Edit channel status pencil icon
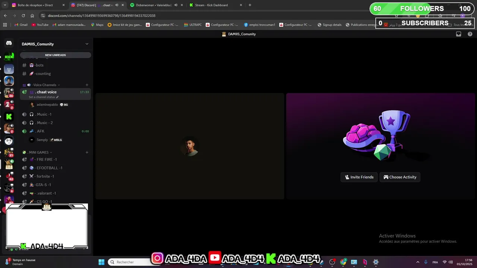Screen dimensions: 477x268 [x=57, y=97]
